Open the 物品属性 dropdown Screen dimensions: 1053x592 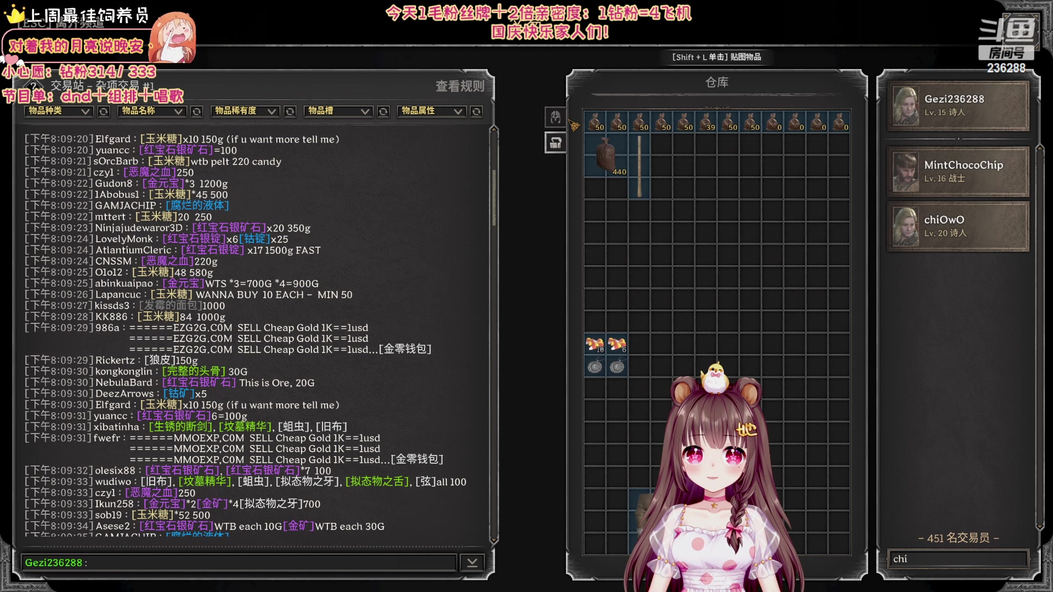[431, 111]
